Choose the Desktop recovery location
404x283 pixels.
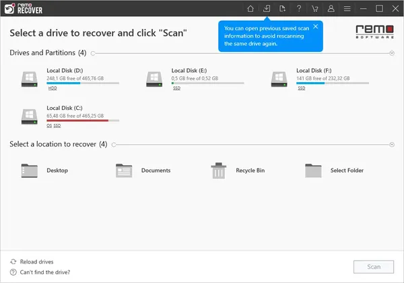click(x=44, y=170)
